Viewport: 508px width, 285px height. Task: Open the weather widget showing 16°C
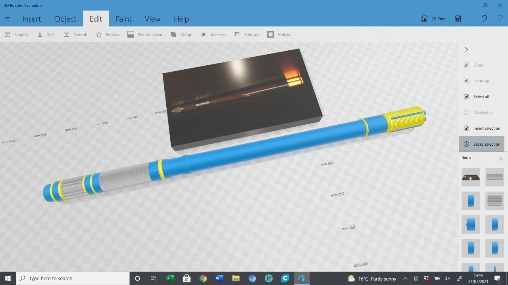click(372, 278)
